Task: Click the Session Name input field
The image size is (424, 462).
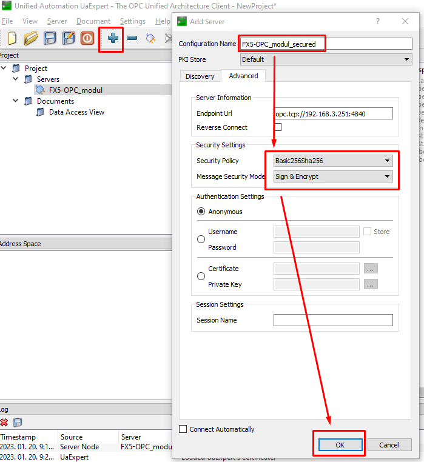Action: 333,320
